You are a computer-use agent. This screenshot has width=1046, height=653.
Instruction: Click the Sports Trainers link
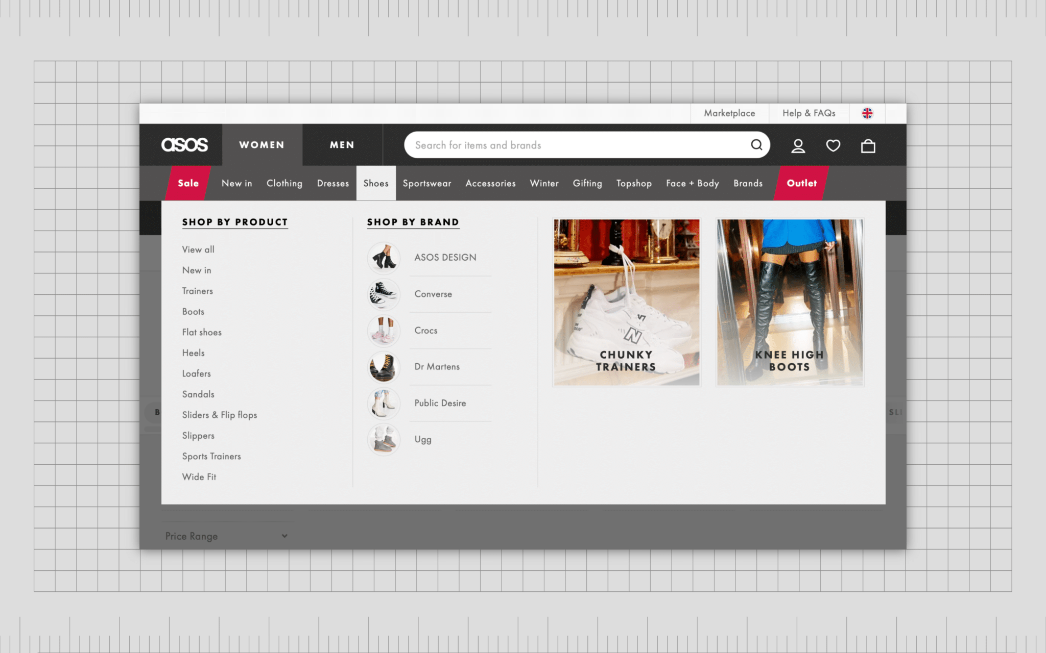pos(211,456)
